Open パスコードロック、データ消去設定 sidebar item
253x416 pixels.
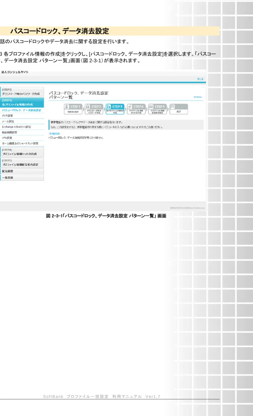point(22,110)
